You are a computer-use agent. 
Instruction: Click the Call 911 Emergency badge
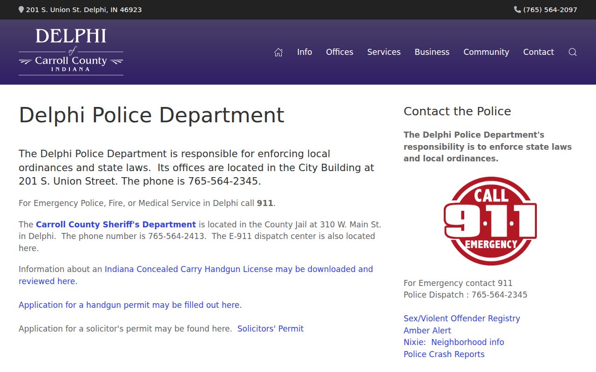pyautogui.click(x=490, y=221)
